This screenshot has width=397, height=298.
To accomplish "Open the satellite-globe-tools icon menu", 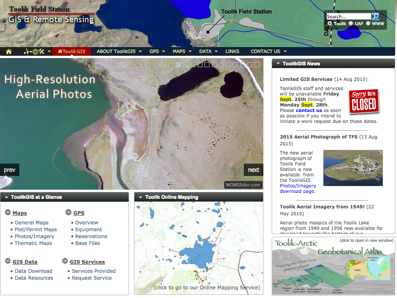I will 37,52.
